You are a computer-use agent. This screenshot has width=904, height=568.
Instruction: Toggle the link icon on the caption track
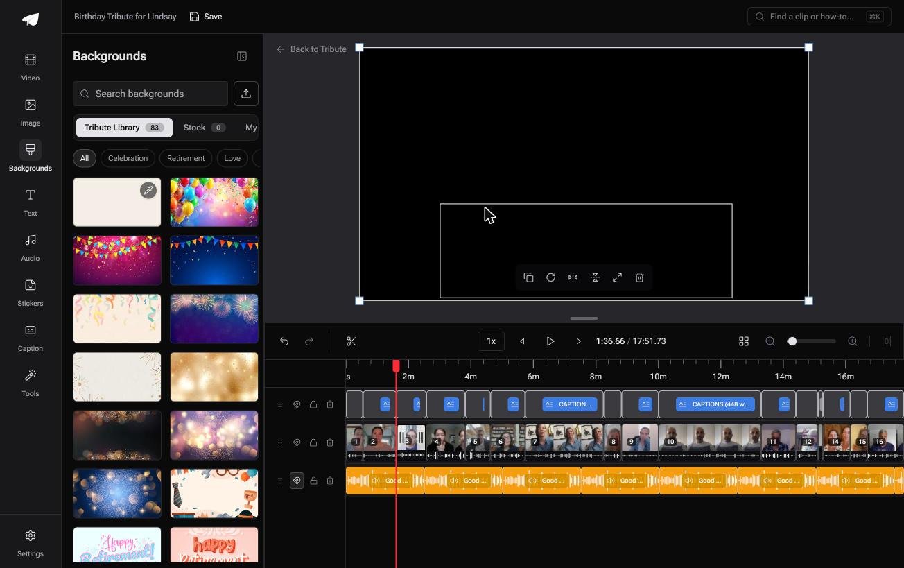point(297,404)
